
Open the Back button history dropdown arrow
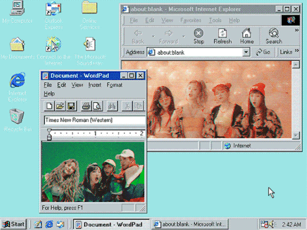click(153, 36)
